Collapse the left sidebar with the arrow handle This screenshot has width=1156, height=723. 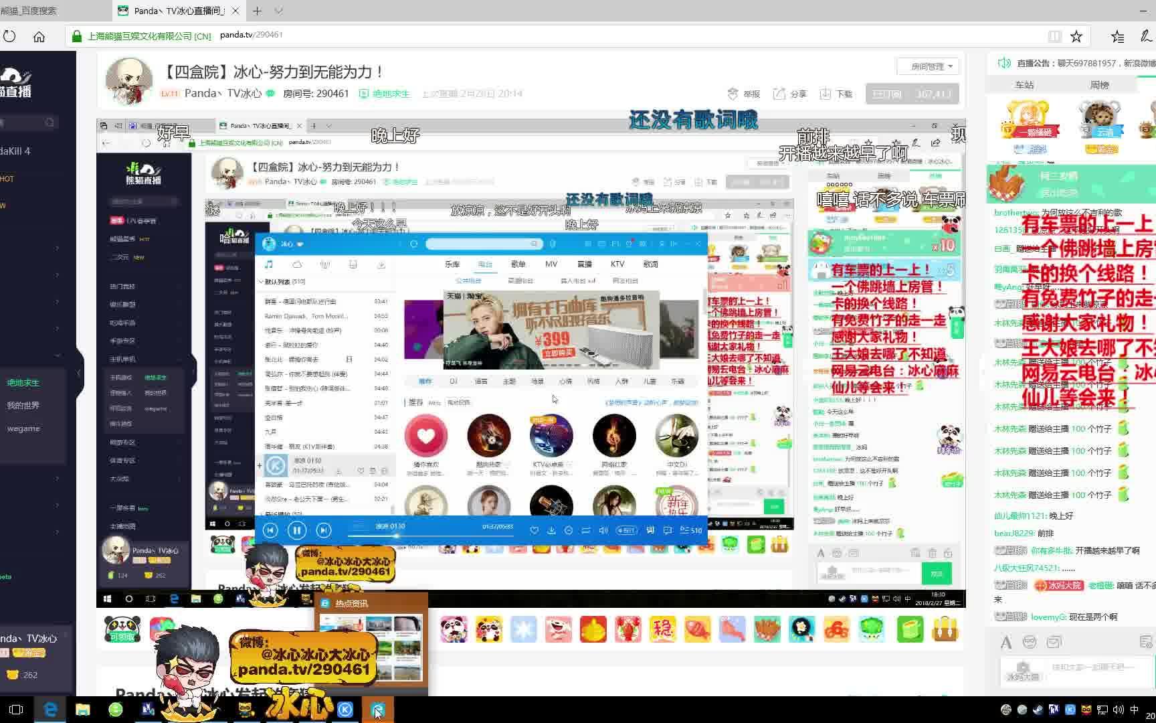tap(79, 373)
